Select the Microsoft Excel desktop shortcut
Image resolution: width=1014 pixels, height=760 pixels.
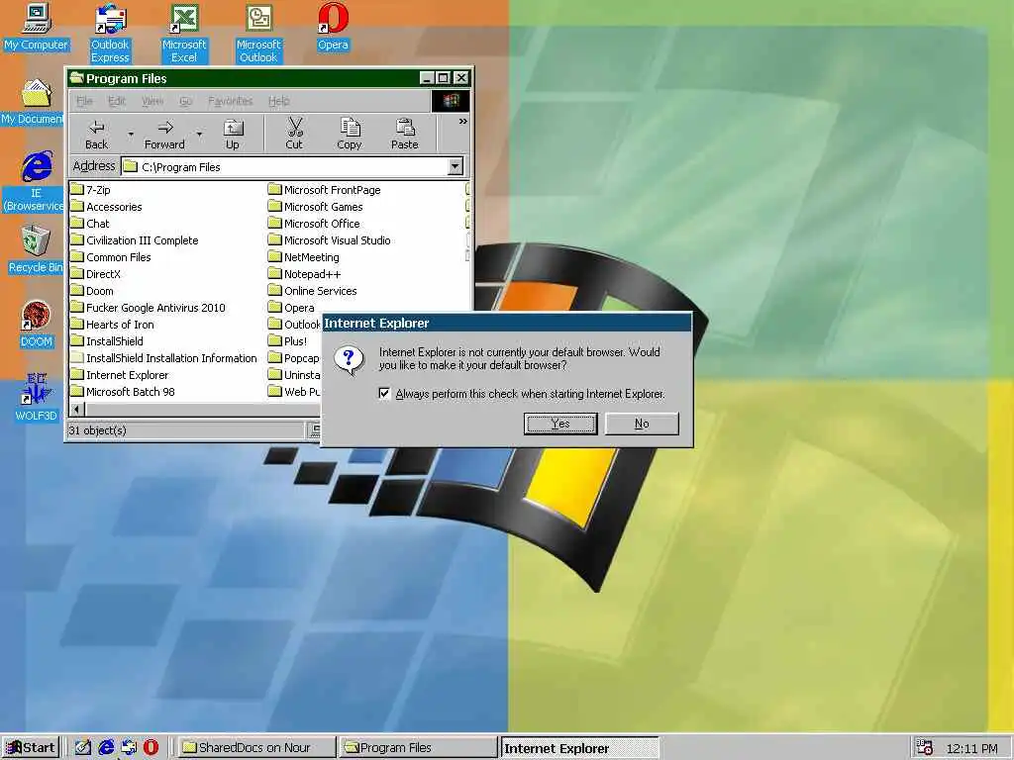[x=184, y=34]
